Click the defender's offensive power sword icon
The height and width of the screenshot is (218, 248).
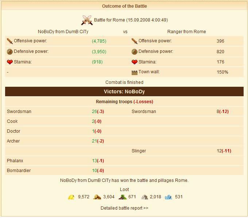pyautogui.click(x=134, y=41)
